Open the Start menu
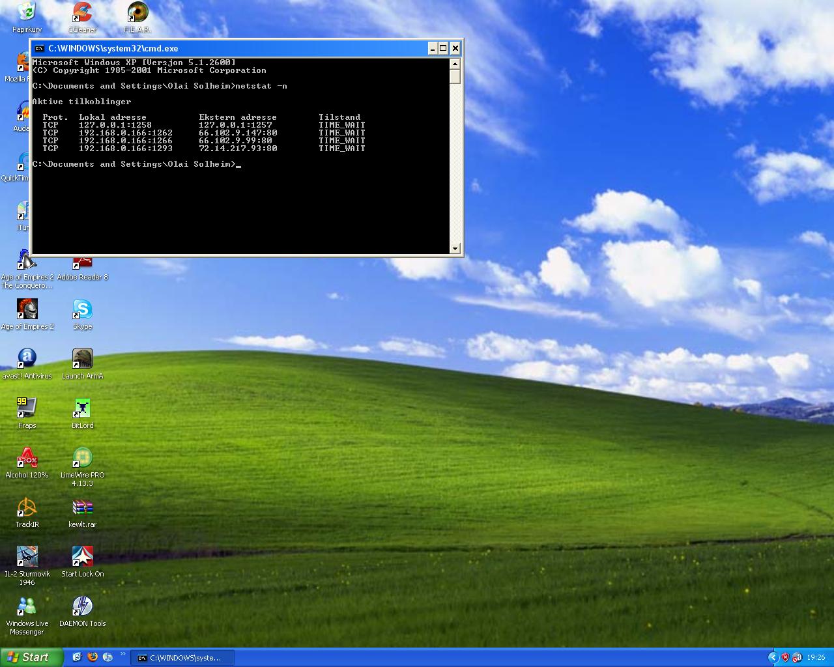 click(x=32, y=657)
